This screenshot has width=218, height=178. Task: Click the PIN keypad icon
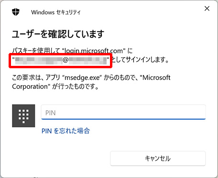pos(23,116)
